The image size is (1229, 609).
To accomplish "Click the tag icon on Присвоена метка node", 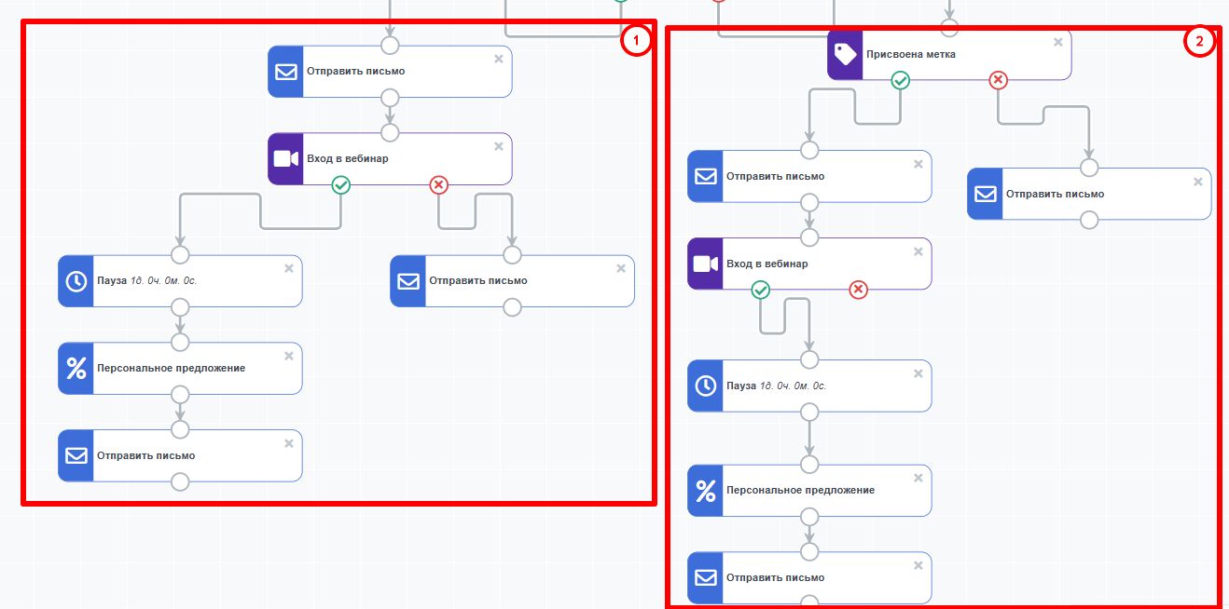I will (x=846, y=54).
